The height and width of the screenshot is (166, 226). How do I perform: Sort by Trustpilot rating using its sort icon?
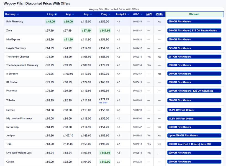(129, 14)
